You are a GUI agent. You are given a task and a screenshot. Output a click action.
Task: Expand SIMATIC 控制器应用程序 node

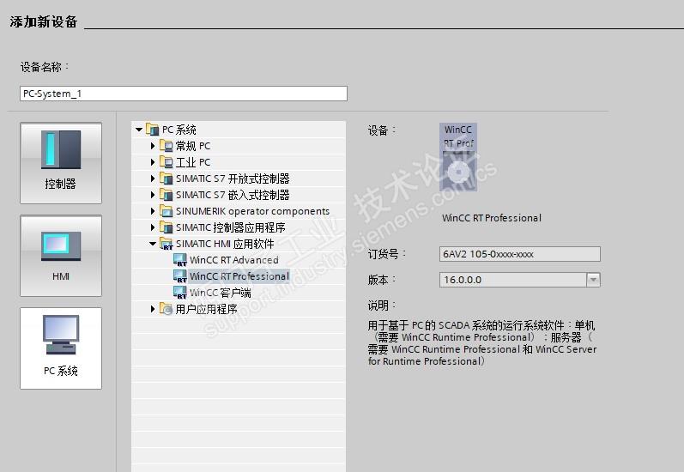tap(153, 227)
